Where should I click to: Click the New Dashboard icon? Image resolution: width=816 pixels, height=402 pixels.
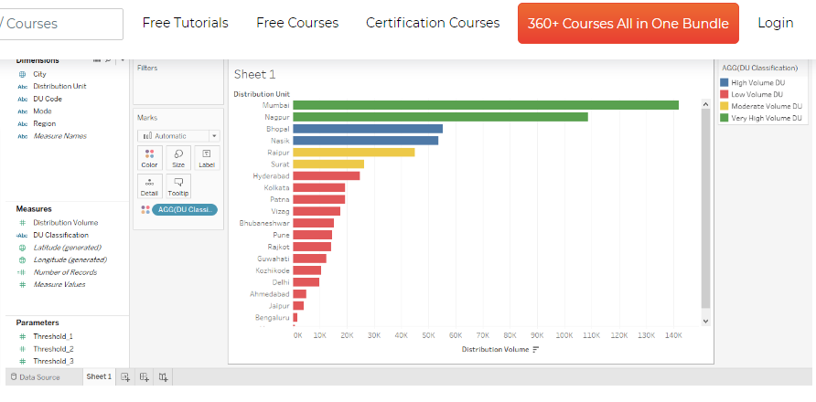(145, 377)
